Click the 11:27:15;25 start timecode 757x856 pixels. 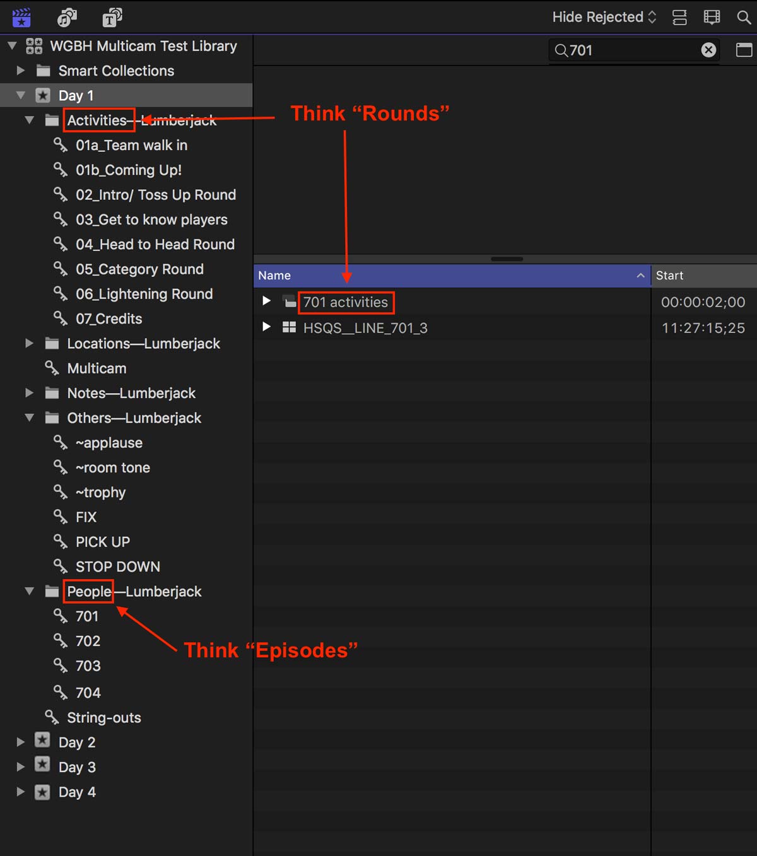703,327
